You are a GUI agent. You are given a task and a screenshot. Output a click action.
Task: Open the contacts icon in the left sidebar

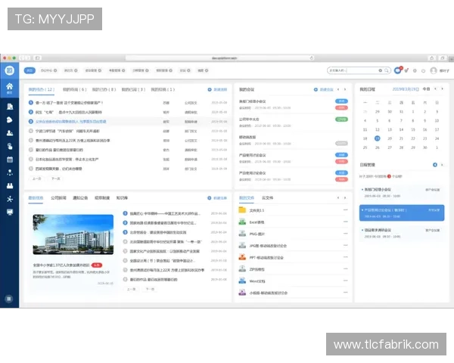(10, 133)
